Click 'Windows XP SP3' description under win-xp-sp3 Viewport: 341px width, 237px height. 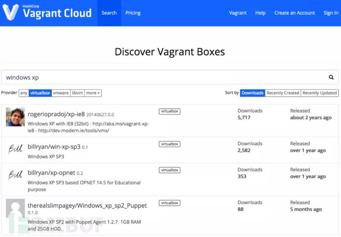point(46,157)
